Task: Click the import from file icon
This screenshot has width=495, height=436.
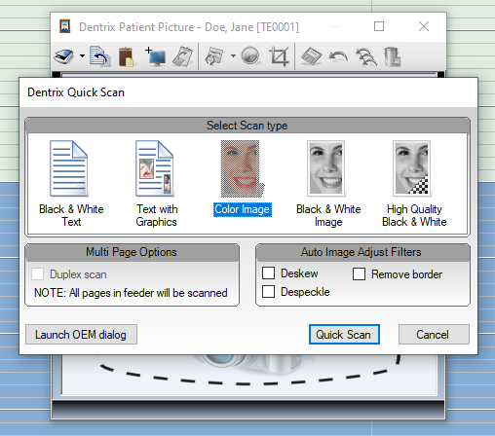Action: pyautogui.click(x=100, y=56)
